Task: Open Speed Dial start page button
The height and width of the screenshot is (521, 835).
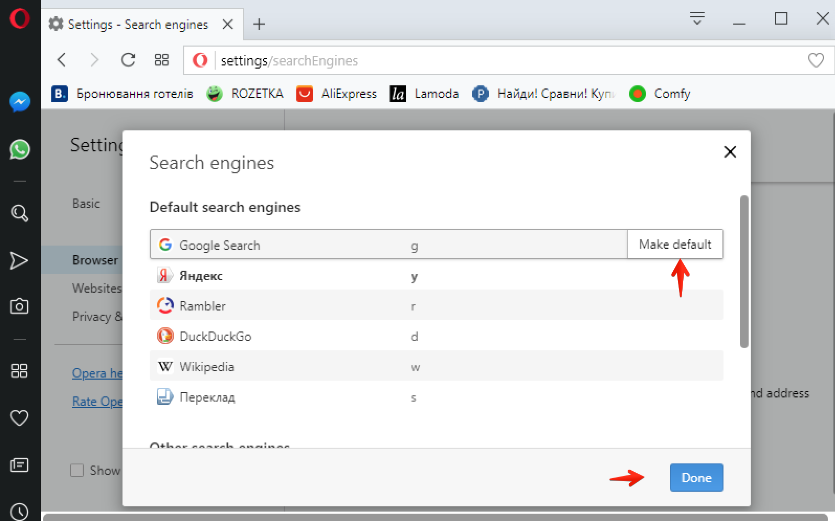Action: click(162, 60)
